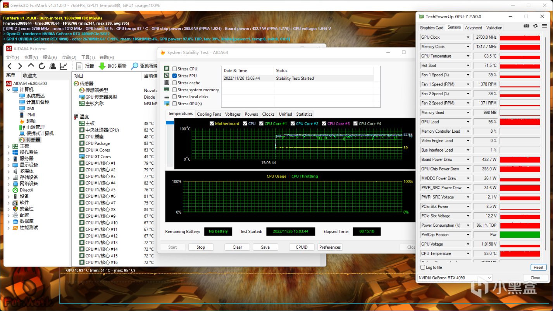Viewport: 553px width, 311px height.
Task: Click the 网络设备 network icon in tree
Action: click(16, 184)
